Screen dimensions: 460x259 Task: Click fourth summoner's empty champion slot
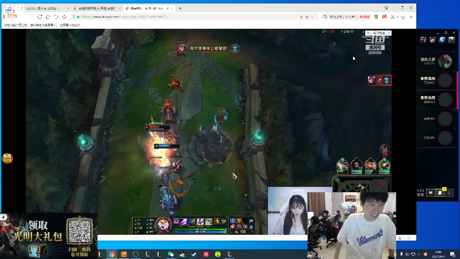click(445, 119)
